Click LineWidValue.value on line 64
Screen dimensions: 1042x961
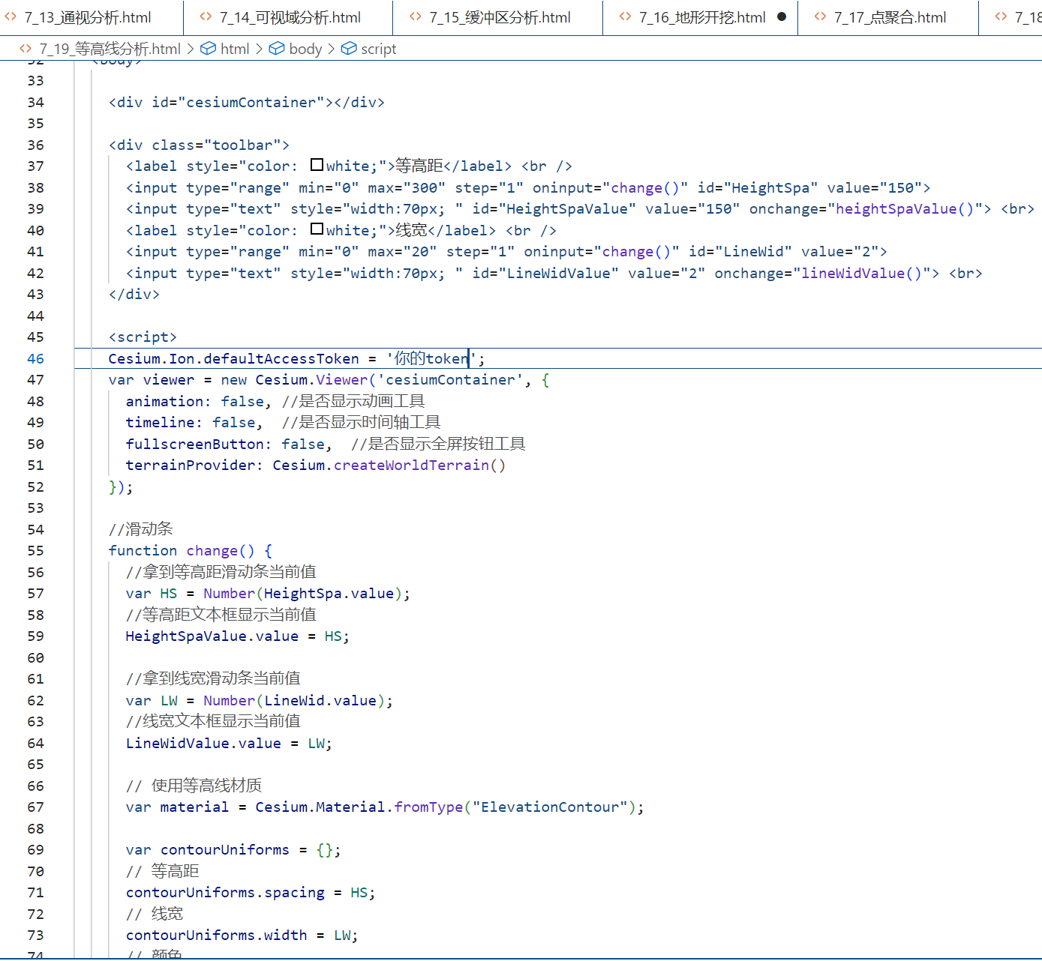[203, 744]
